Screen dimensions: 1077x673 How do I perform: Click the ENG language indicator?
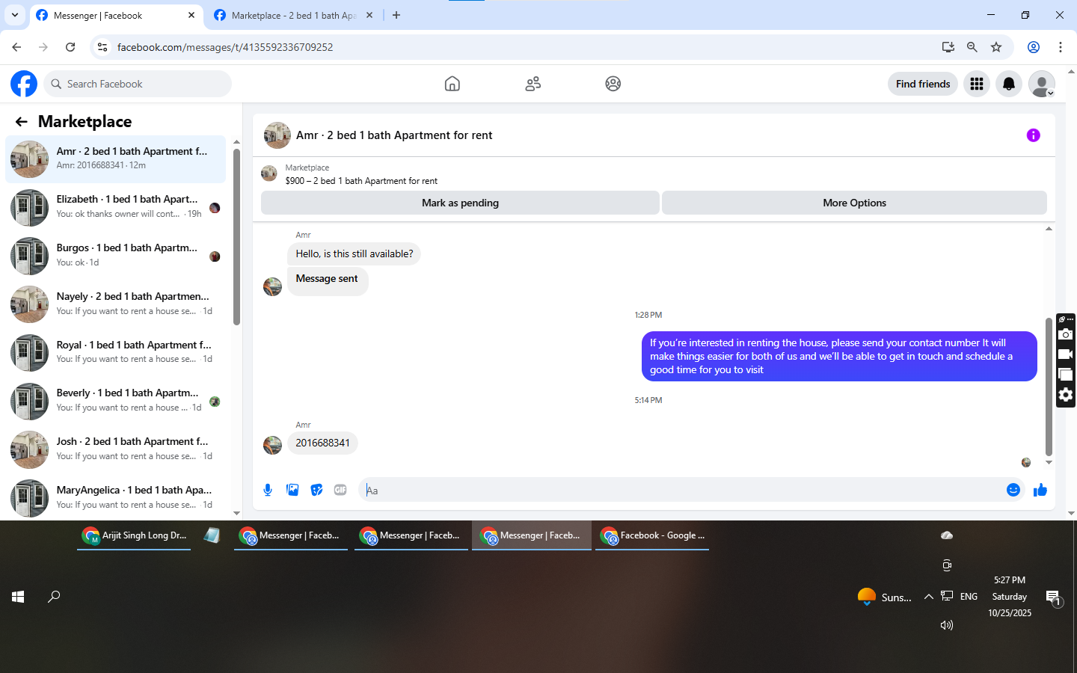[x=969, y=597]
